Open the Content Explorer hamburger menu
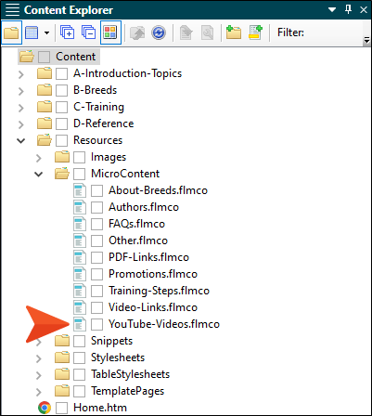The width and height of the screenshot is (372, 416). (12, 10)
